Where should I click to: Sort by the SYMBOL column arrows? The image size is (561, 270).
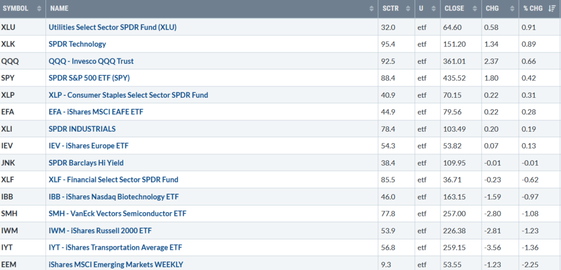tap(39, 9)
